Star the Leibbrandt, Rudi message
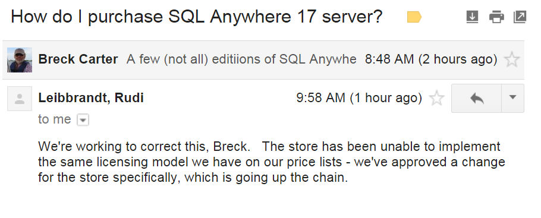Image resolution: width=541 pixels, height=218 pixels. click(x=436, y=98)
